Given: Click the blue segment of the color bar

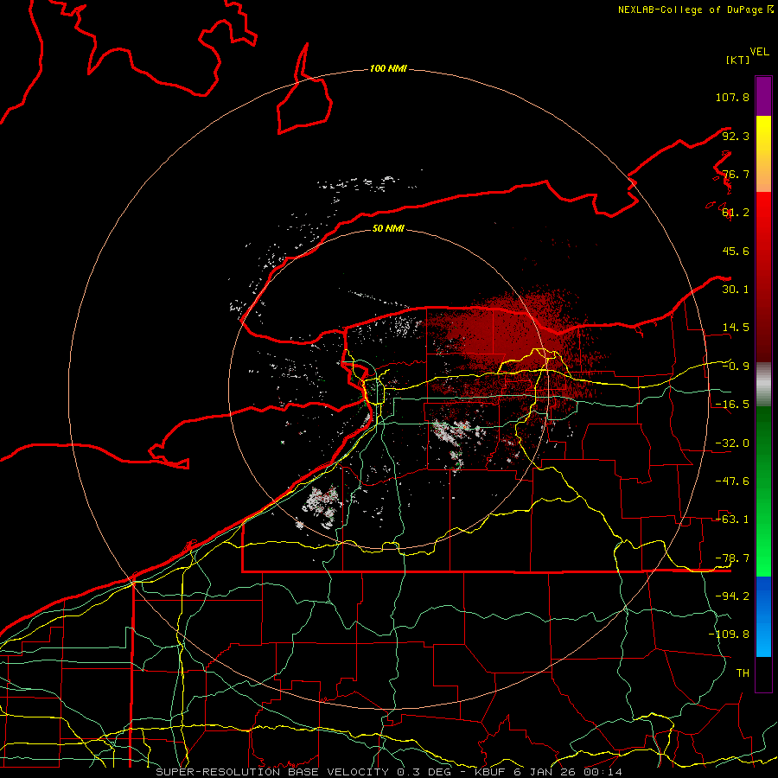Looking at the screenshot, I should pyautogui.click(x=763, y=616).
